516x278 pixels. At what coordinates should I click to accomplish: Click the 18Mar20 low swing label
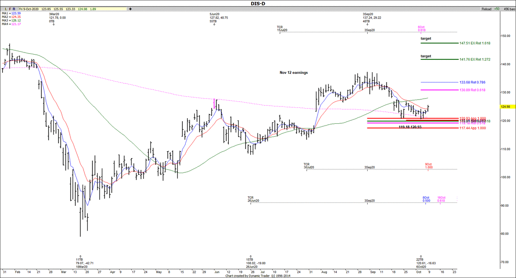pos(80,267)
